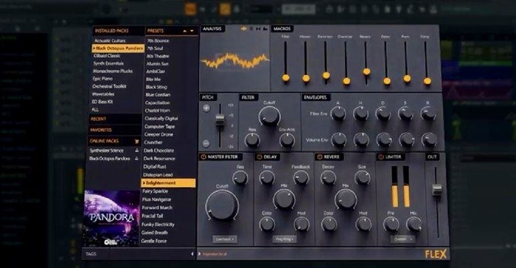Choose the Gentle Force preset

153,241
